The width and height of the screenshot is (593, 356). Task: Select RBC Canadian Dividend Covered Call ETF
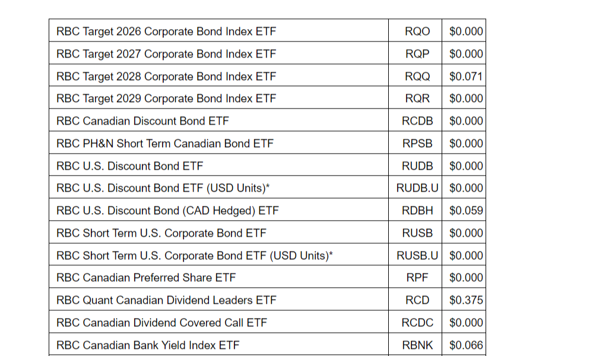click(x=162, y=323)
